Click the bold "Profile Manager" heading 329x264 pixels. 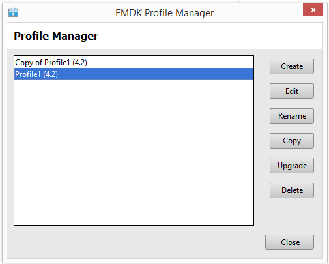[x=56, y=36]
